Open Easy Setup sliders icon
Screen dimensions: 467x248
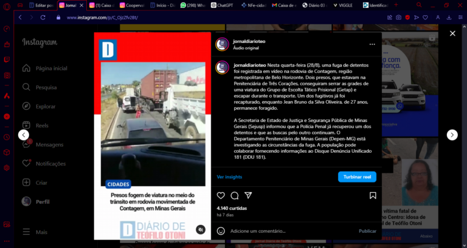tap(460, 18)
